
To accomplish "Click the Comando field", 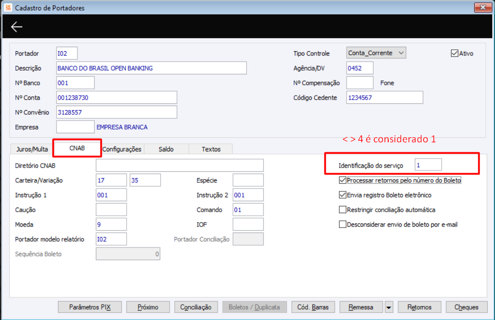I will coord(248,210).
